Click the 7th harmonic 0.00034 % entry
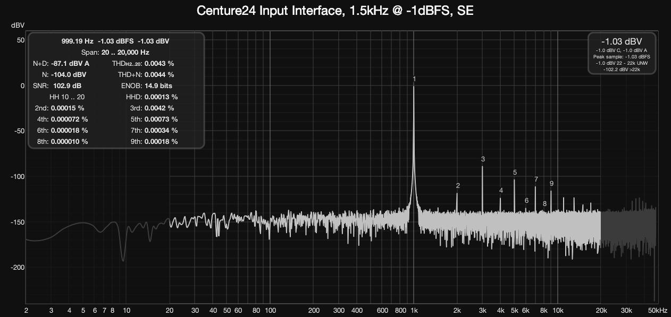The image size is (671, 317). click(154, 130)
